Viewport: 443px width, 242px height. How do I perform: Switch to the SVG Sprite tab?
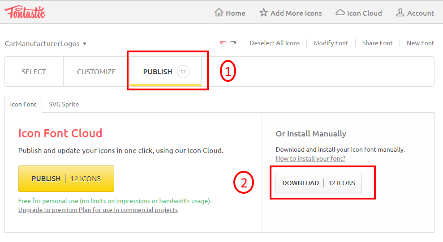pyautogui.click(x=64, y=104)
